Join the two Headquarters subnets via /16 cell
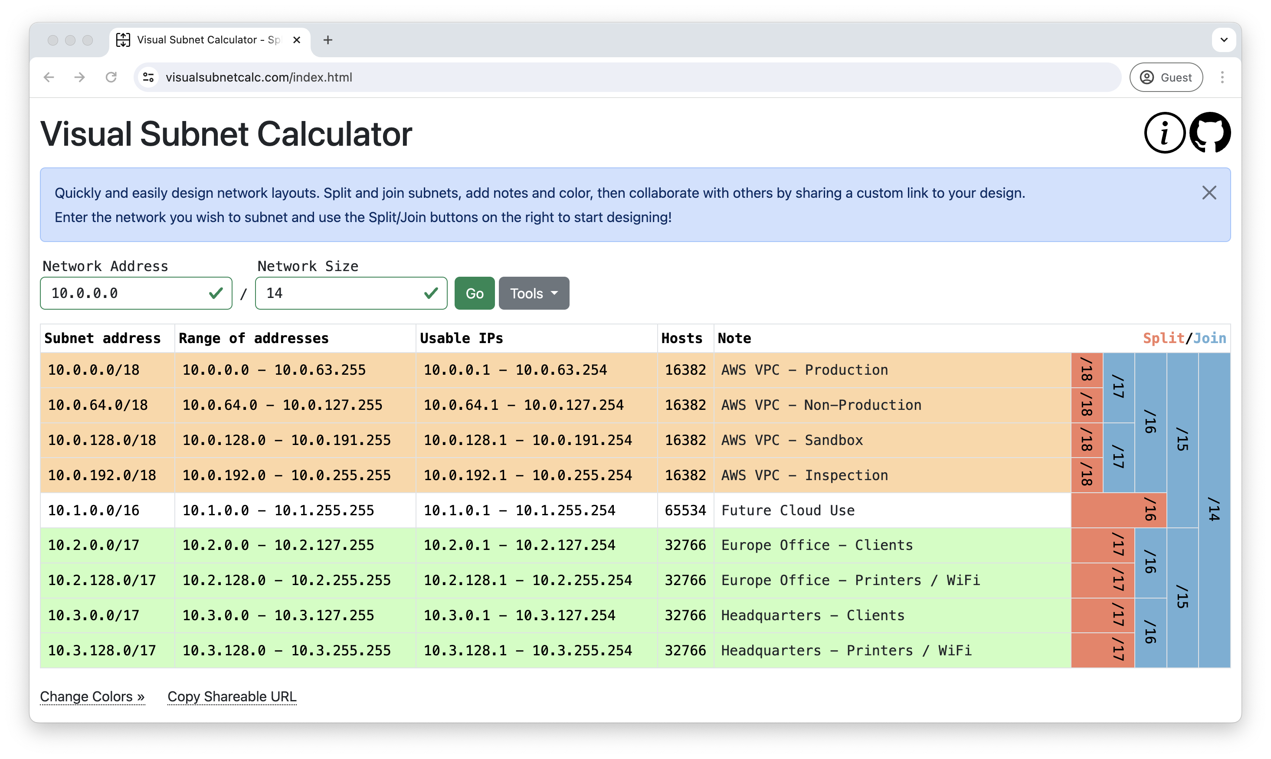This screenshot has width=1271, height=759. tap(1150, 633)
